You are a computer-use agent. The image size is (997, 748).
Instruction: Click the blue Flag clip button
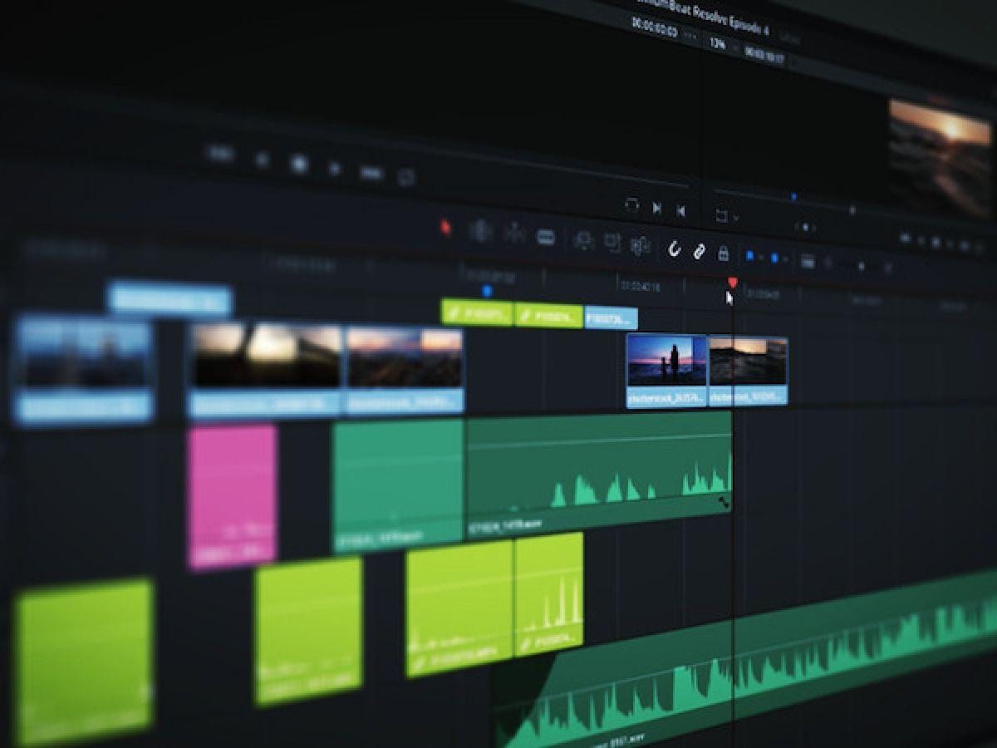click(749, 256)
